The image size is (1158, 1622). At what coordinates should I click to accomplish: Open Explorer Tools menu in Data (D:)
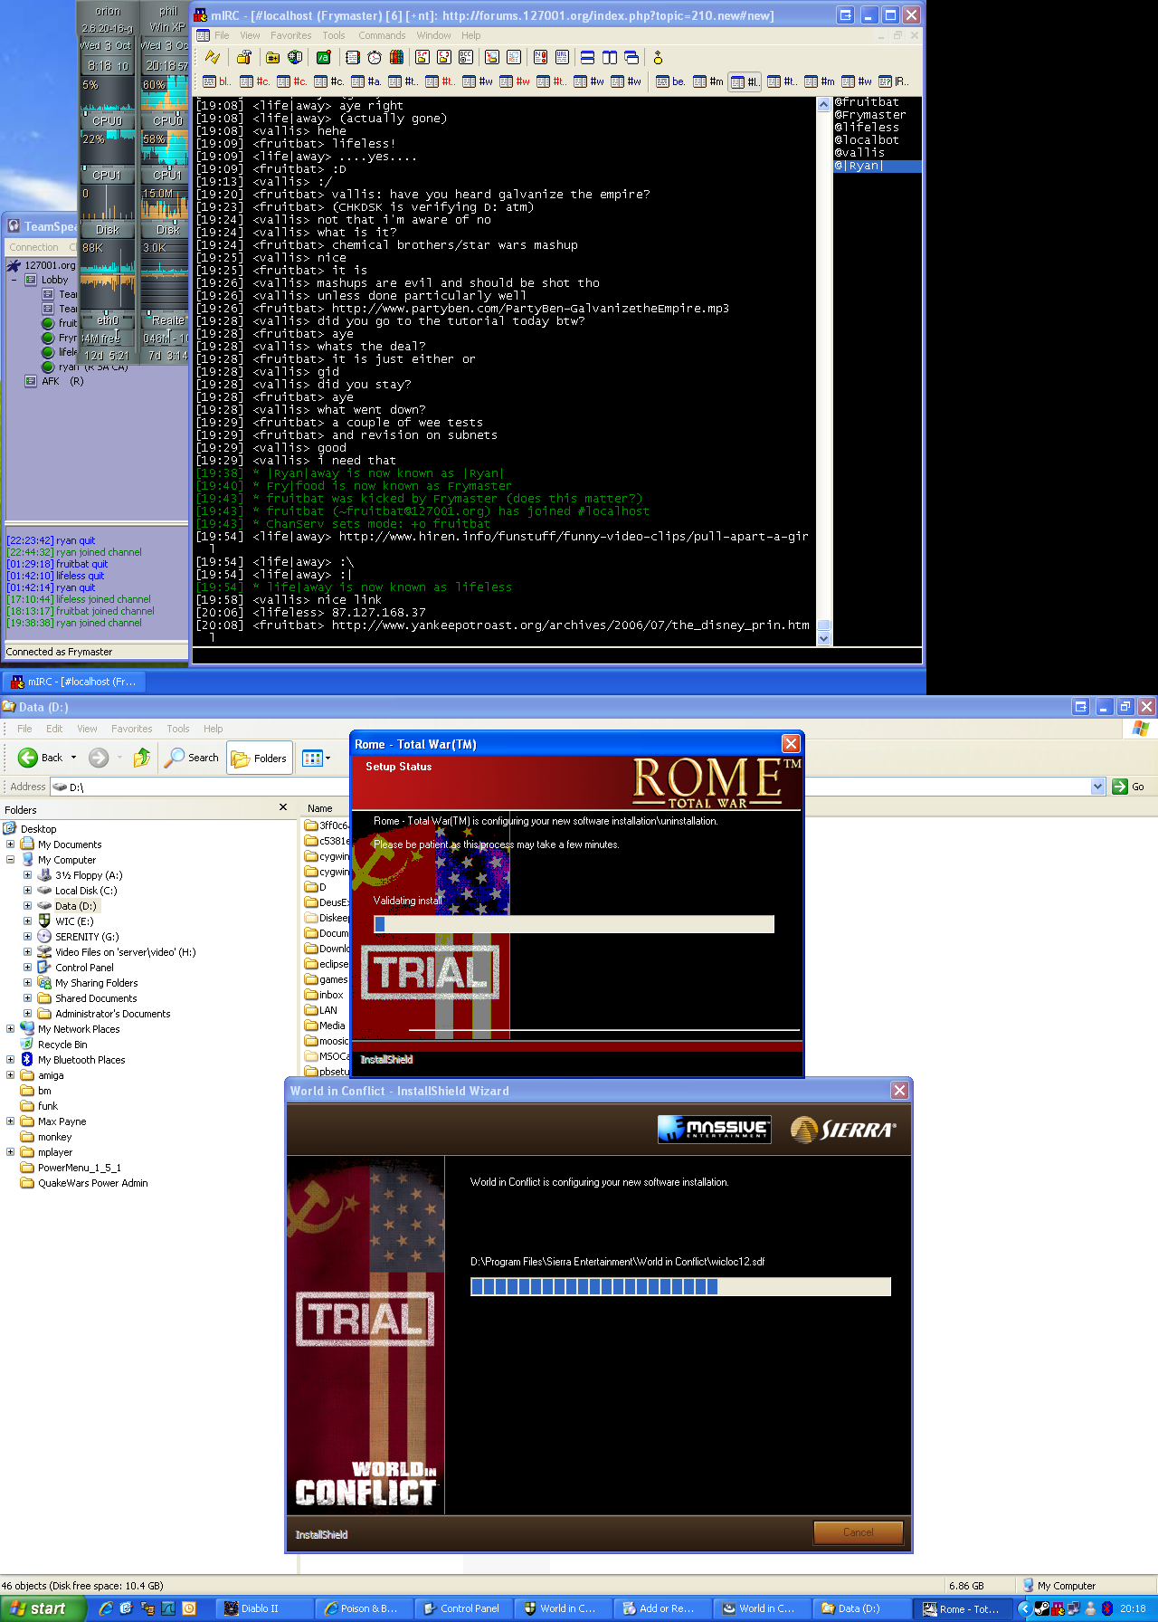(178, 729)
